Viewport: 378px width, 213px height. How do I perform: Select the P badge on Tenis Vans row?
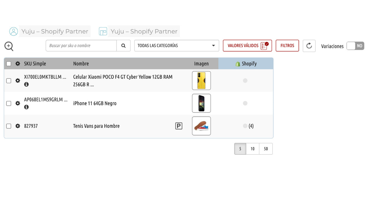pyautogui.click(x=178, y=126)
